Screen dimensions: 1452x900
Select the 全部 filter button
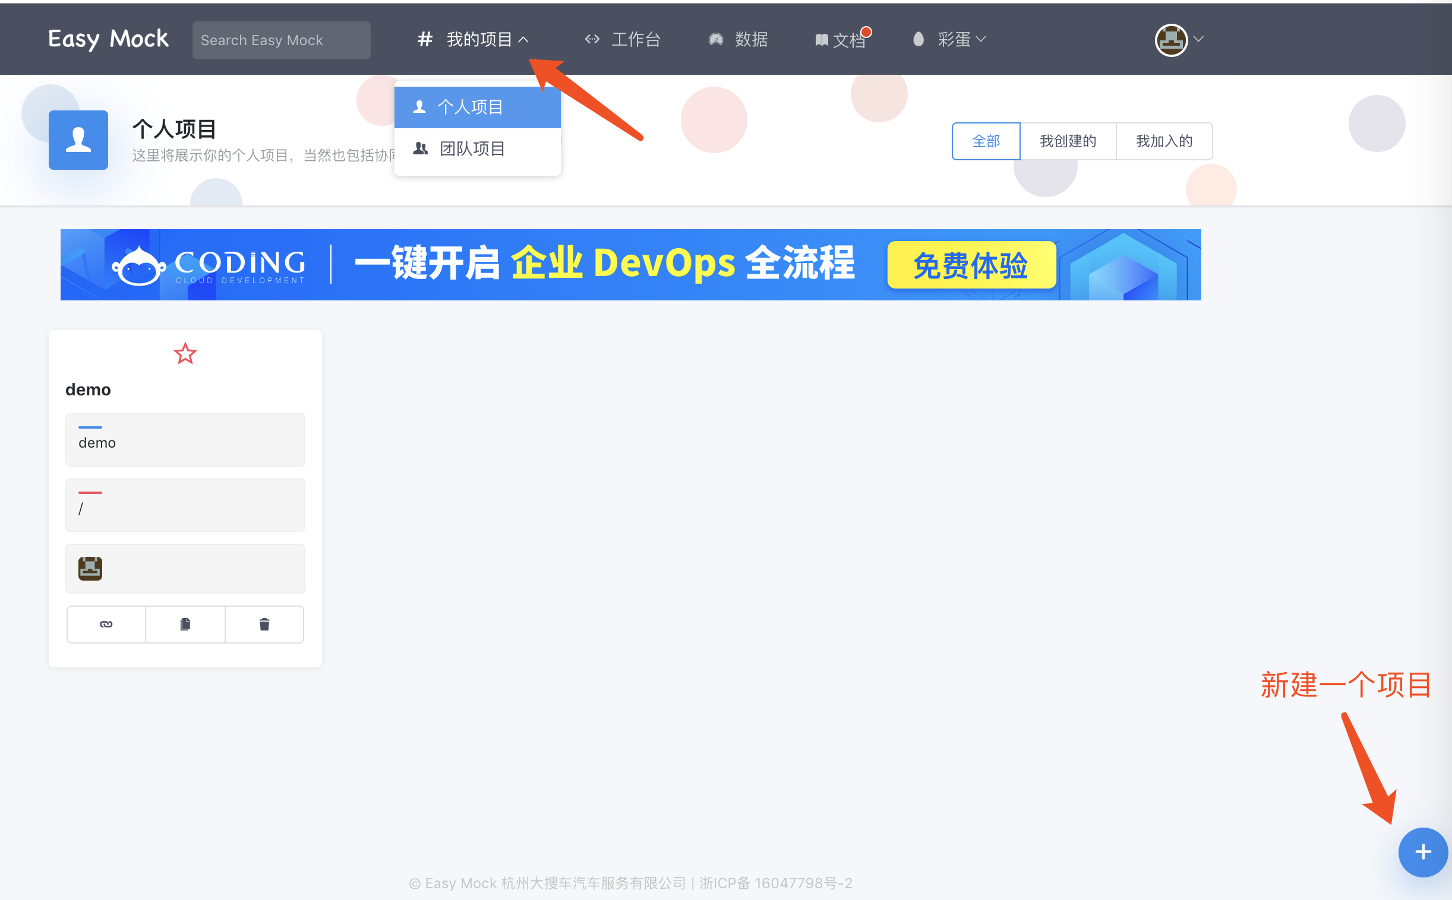pyautogui.click(x=986, y=141)
